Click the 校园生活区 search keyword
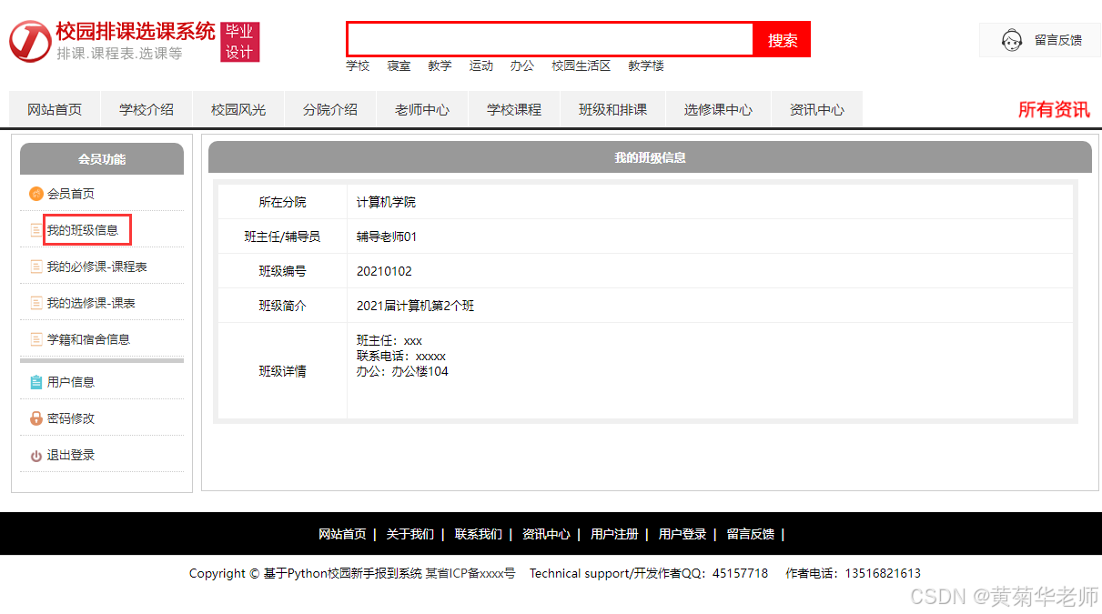The image size is (1102, 614). 581,65
